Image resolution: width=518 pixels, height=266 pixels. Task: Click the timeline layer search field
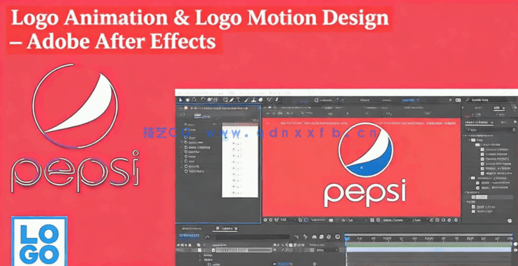[253, 237]
